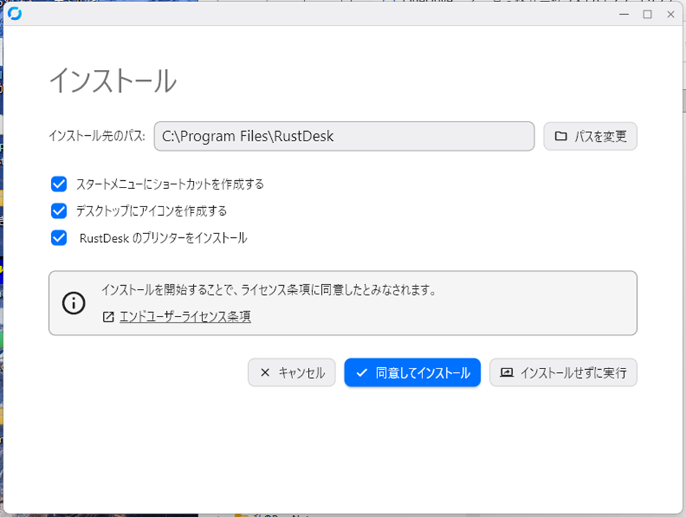Image resolution: width=686 pixels, height=517 pixels.
Task: Open the エンドユーザーライセンス条項 link
Action: pyautogui.click(x=185, y=317)
